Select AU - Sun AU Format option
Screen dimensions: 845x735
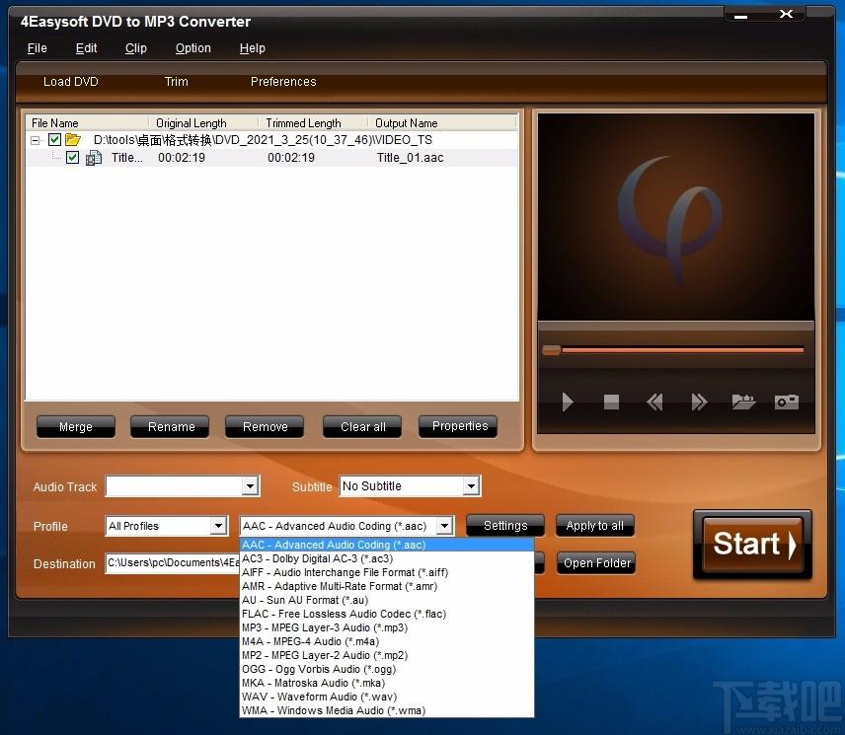pyautogui.click(x=387, y=600)
